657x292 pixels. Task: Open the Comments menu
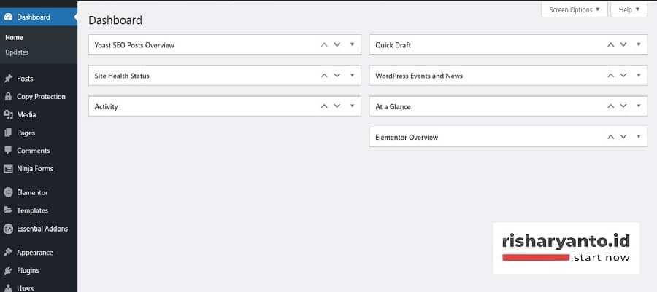(39, 151)
